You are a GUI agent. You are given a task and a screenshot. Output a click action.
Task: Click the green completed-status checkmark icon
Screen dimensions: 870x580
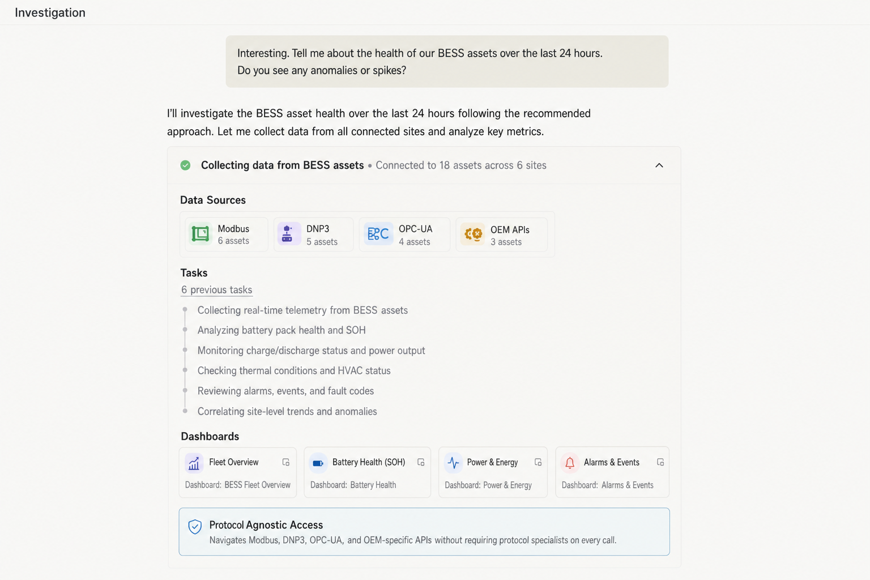[185, 165]
